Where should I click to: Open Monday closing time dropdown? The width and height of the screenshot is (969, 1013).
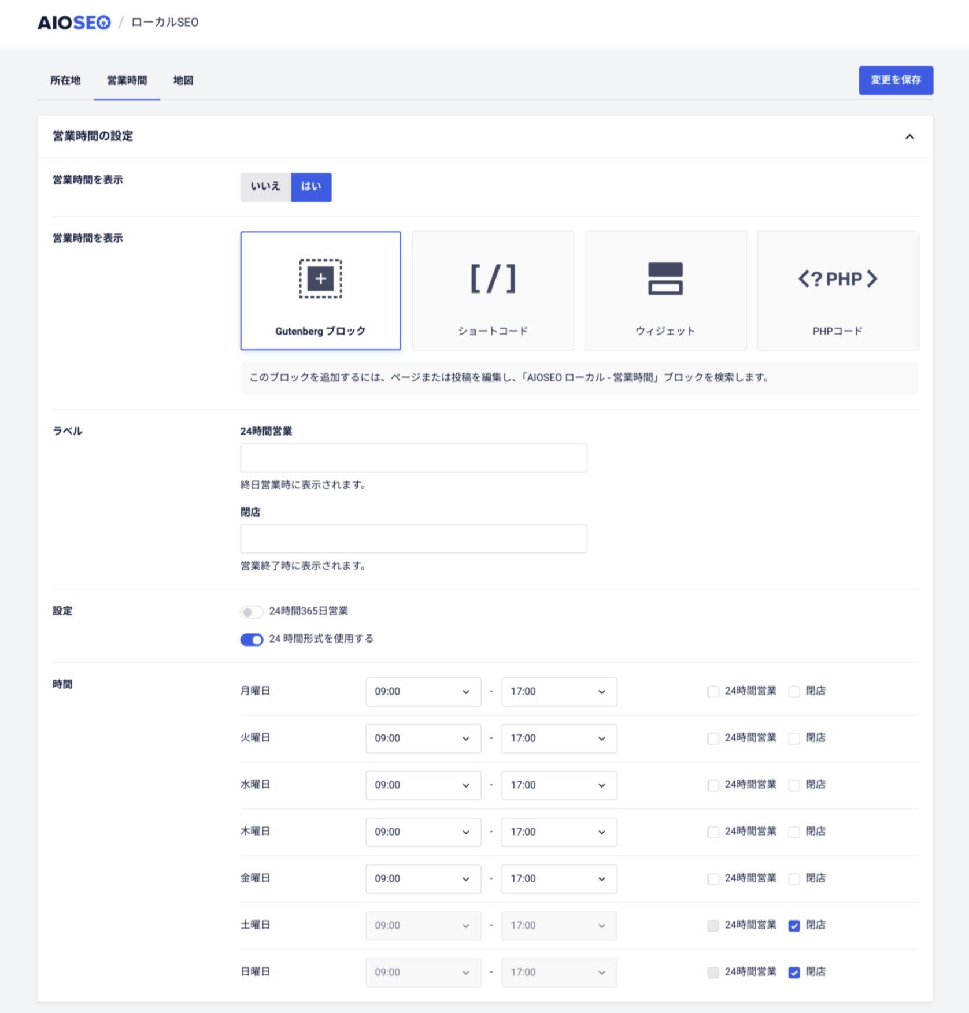click(559, 692)
